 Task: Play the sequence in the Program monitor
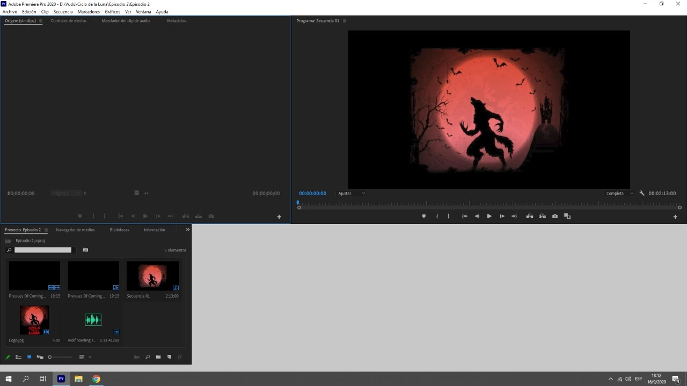point(489,216)
